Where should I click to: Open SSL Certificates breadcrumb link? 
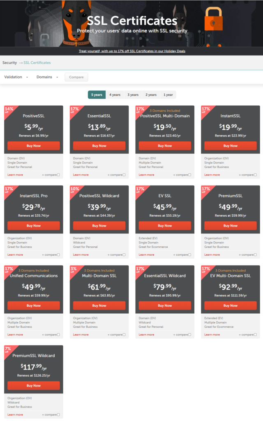coord(37,62)
